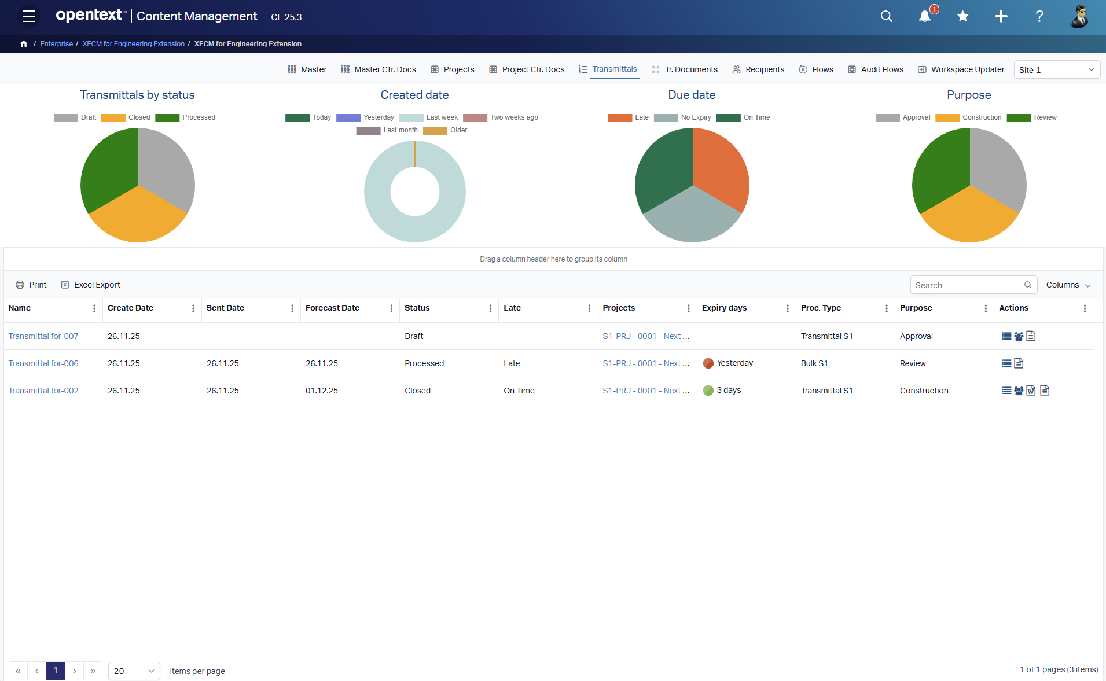Image resolution: width=1106 pixels, height=681 pixels.
Task: Open recipients icon for Transmittal for-007
Action: pyautogui.click(x=1018, y=336)
